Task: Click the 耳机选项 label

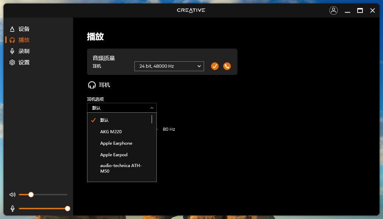Action: pos(95,99)
